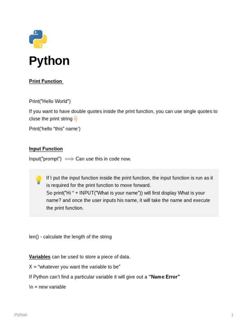Click the Python logo icon
The width and height of the screenshot is (248, 331).
[38, 39]
